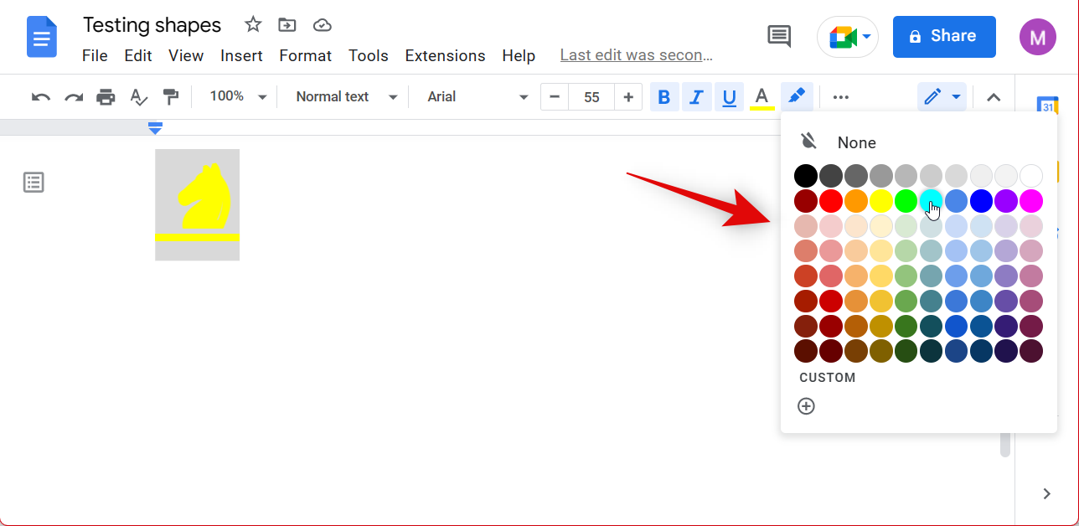
Task: Open the zoom 100% dropdown
Action: (x=238, y=97)
